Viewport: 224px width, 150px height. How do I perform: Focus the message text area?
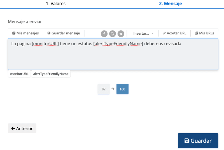[113, 54]
